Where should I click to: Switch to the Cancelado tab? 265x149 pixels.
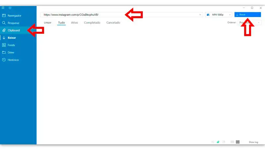113,23
